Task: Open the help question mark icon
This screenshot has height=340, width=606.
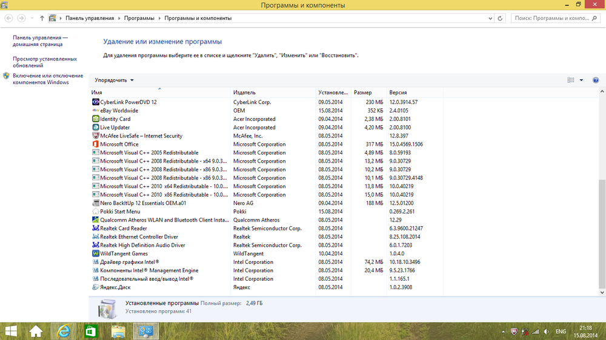Action: tap(596, 80)
